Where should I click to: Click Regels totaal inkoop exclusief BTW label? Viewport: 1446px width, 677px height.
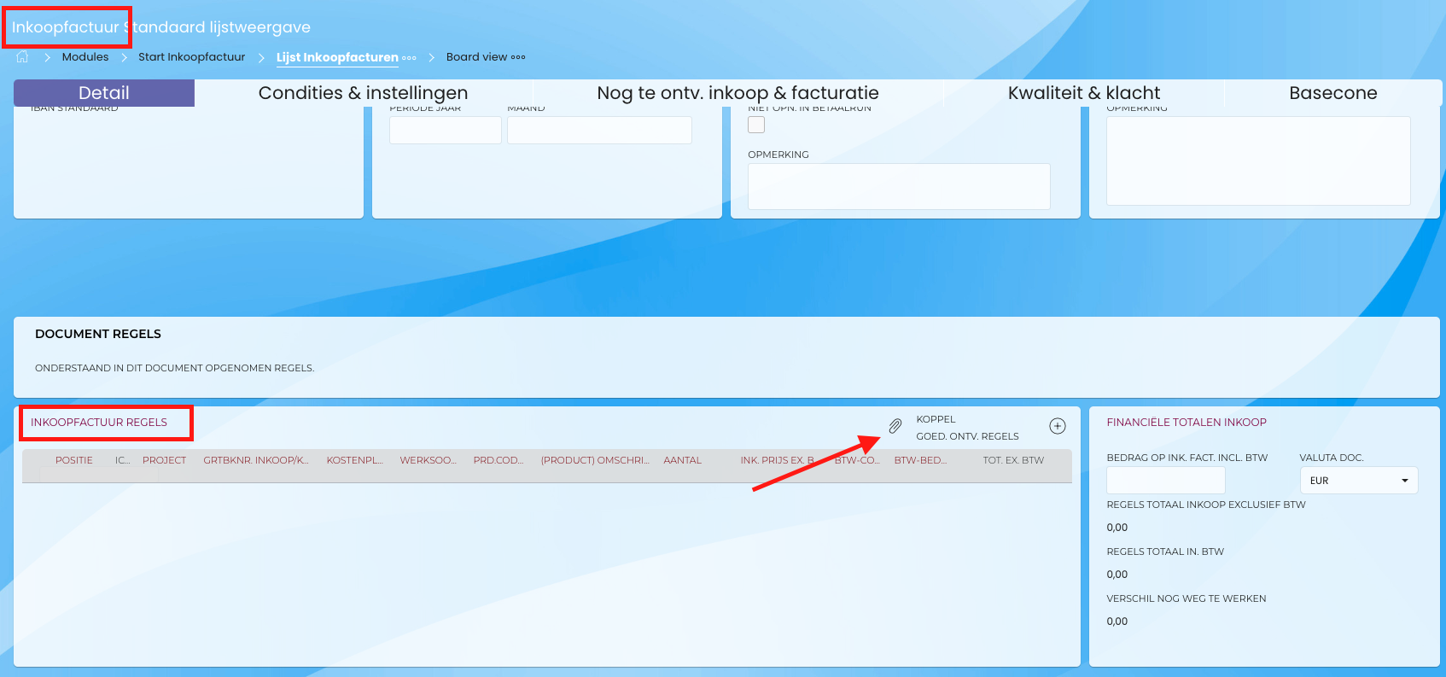(1206, 505)
